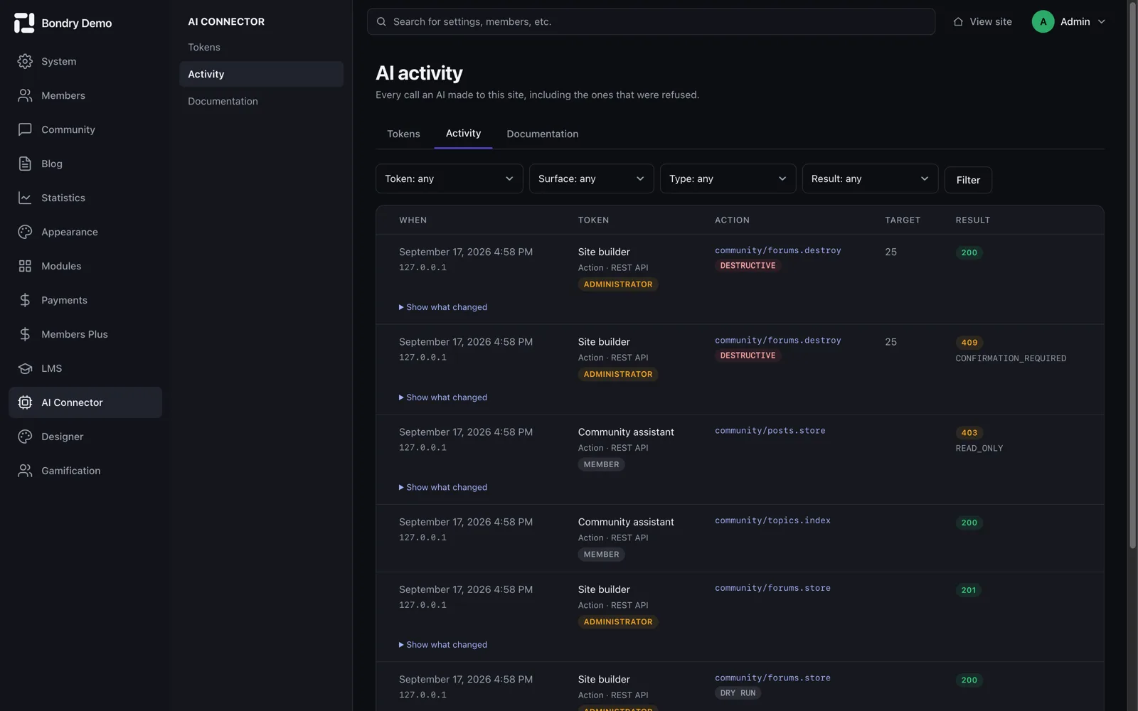Open Community chat bubble icon
Viewport: 1138px width, 711px height.
click(x=25, y=129)
